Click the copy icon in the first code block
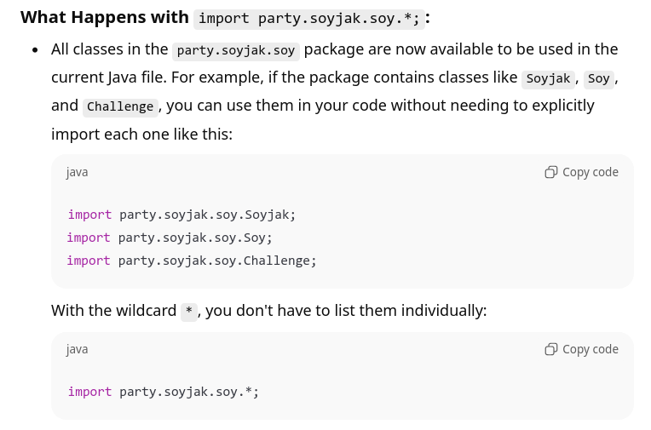The width and height of the screenshot is (651, 430). tap(551, 172)
